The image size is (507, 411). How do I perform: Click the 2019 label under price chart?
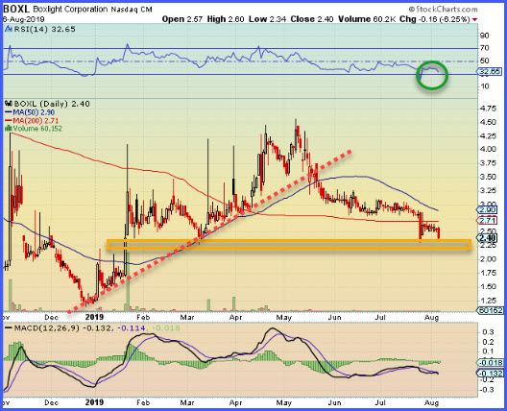coord(94,317)
